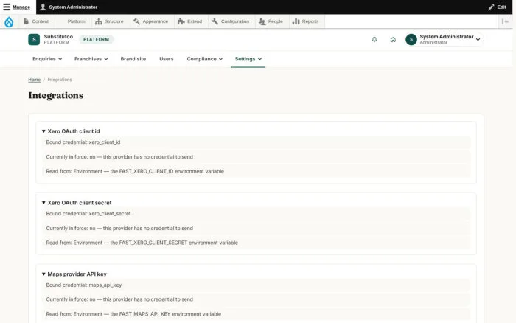Click 'Bound credential: xero_client_id' text
Screen dimensions: 516x323
pos(83,142)
